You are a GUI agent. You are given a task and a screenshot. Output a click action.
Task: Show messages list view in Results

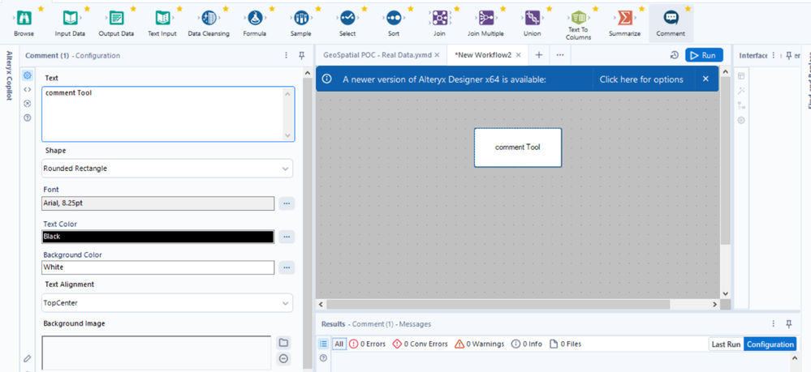tap(323, 344)
